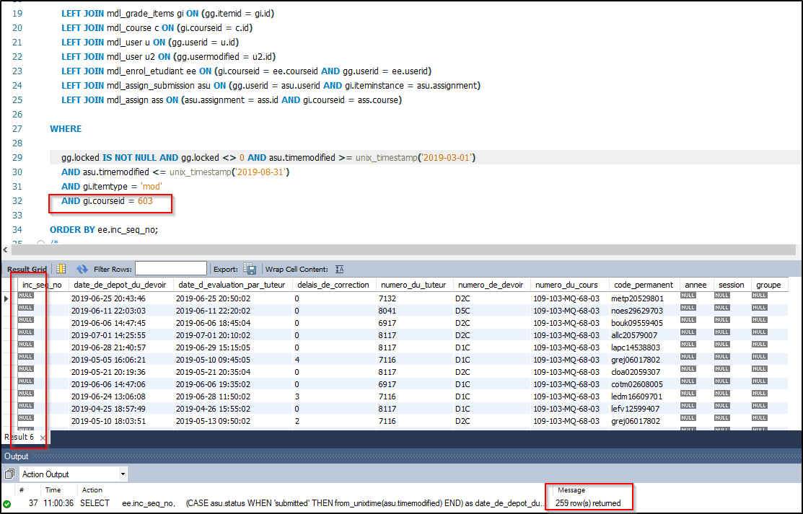Toggle the Wrap Cell Content icon

[x=340, y=269]
